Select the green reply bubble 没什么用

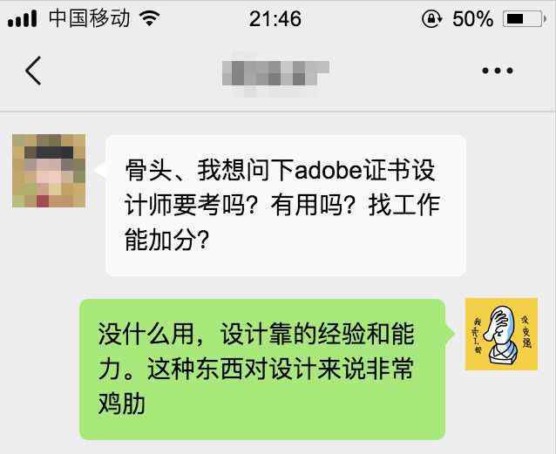tap(262, 369)
